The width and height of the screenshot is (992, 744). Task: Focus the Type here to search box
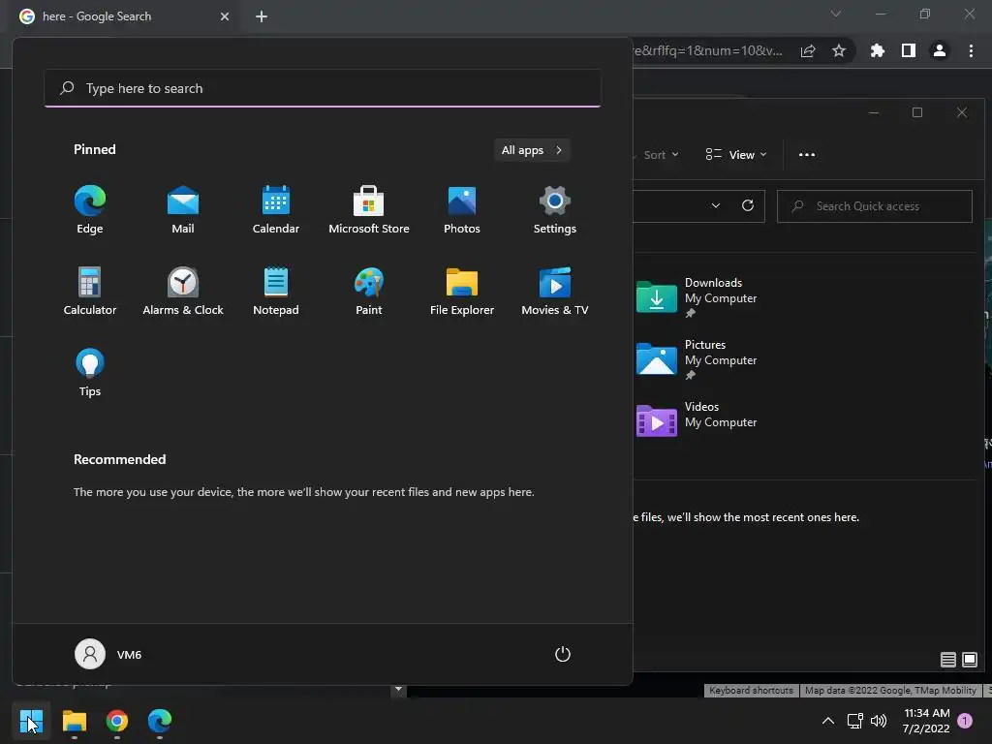323,88
